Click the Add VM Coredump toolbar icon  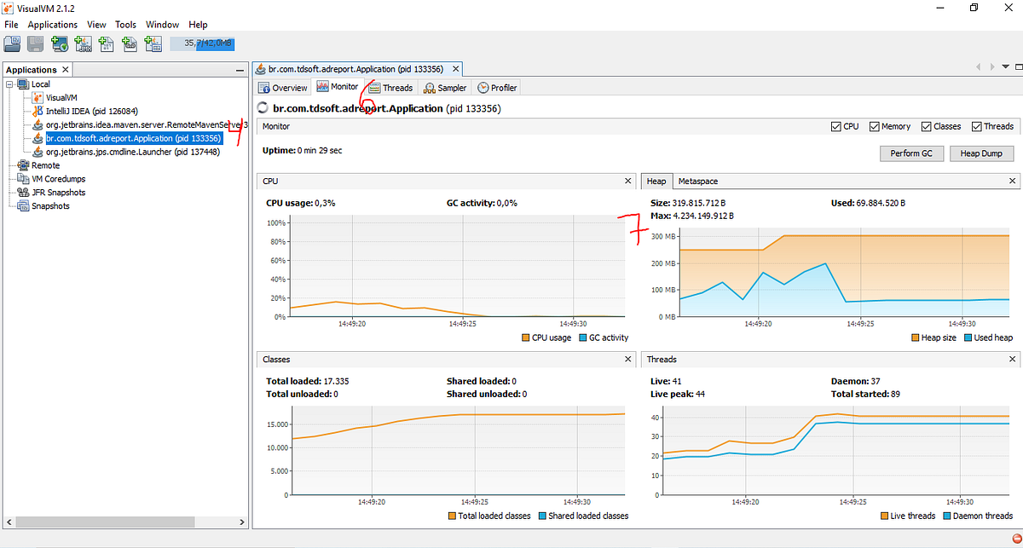[107, 44]
